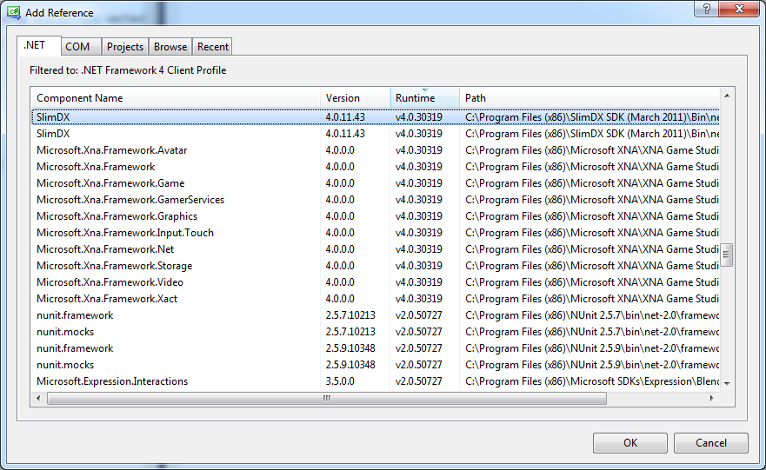Image resolution: width=766 pixels, height=470 pixels.
Task: Show the Recent tab
Action: click(x=212, y=47)
